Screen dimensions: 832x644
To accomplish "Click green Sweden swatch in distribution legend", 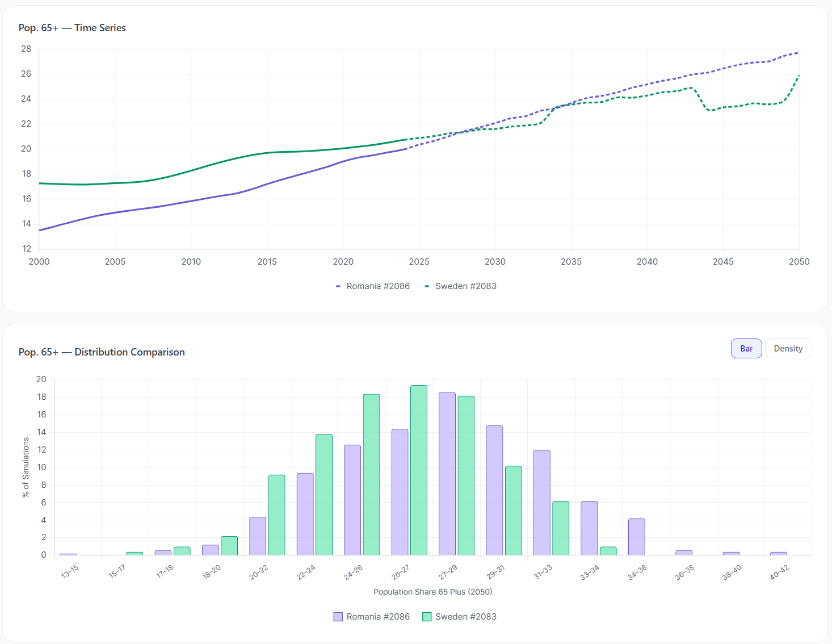I will 427,617.
